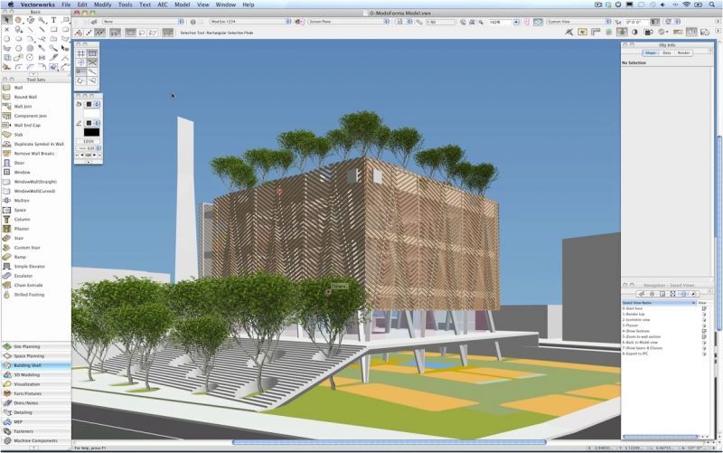The image size is (723, 453).
Task: Open the 3D Modeling tool set
Action: 26,374
